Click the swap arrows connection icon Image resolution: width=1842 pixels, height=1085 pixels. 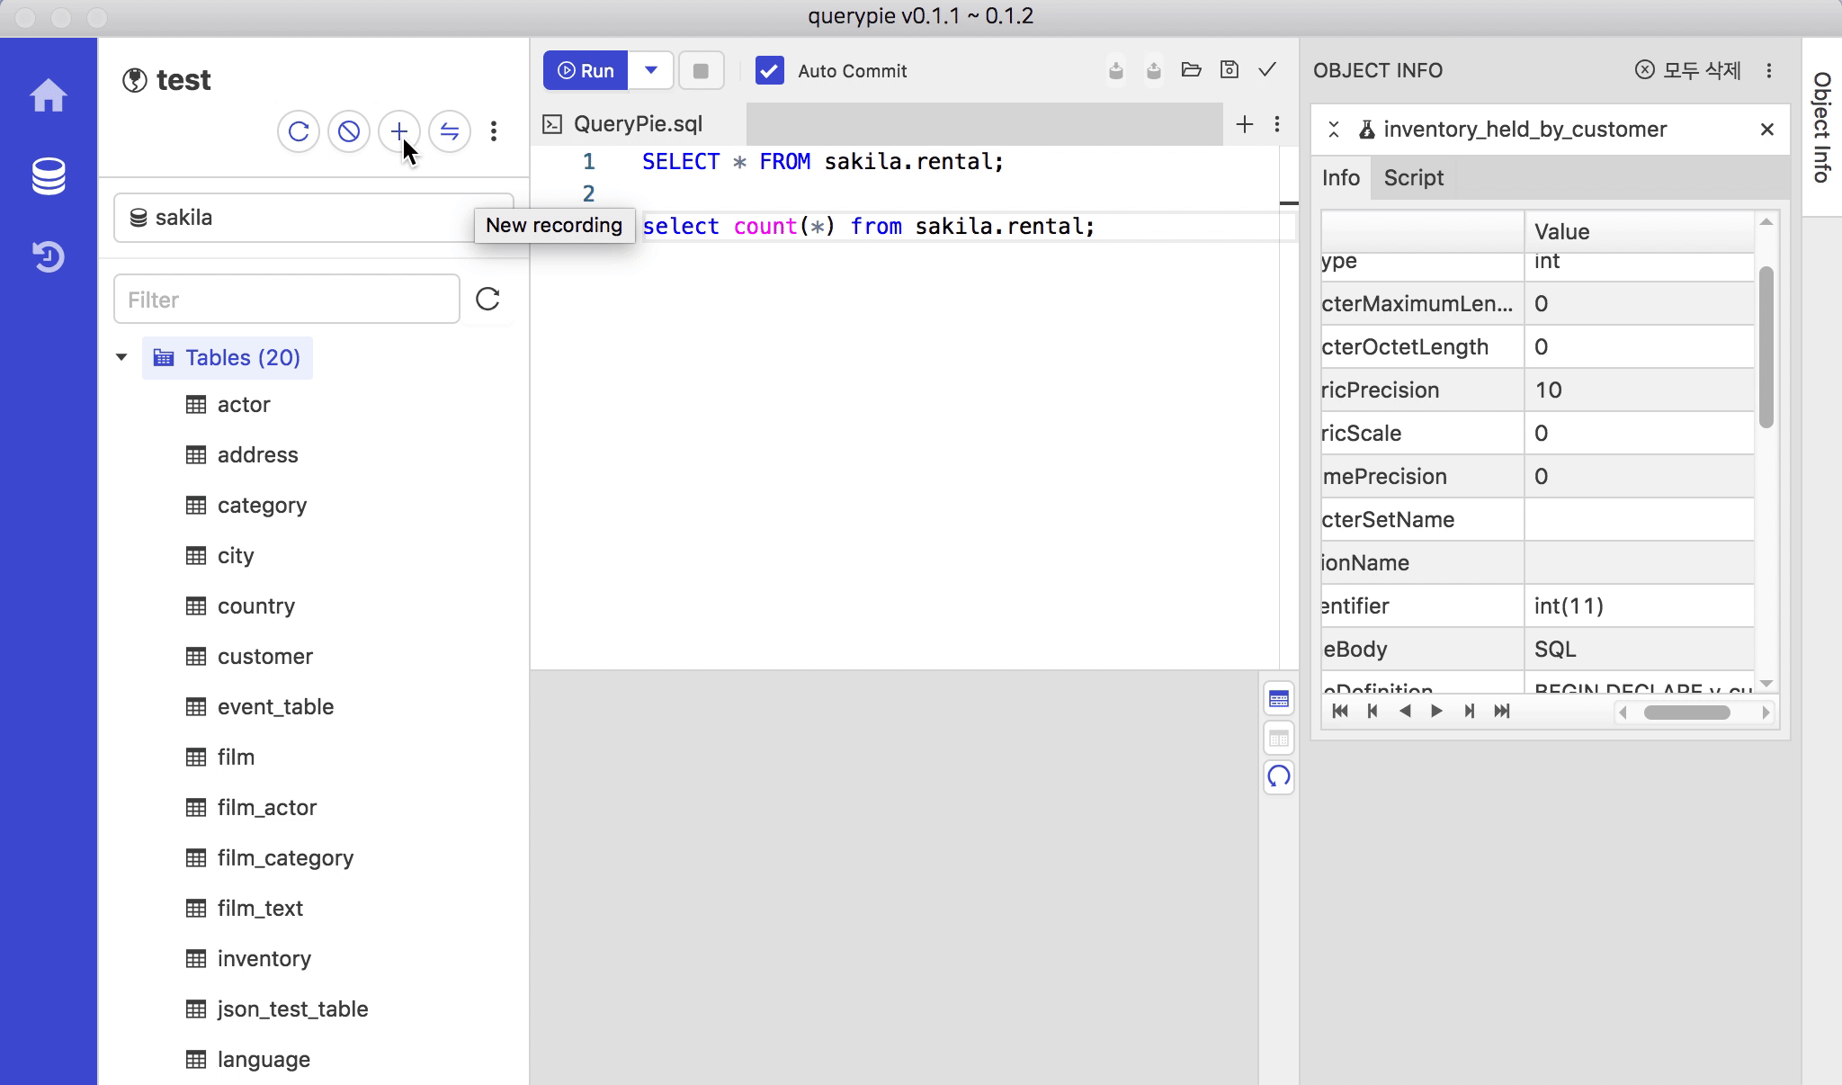[450, 132]
